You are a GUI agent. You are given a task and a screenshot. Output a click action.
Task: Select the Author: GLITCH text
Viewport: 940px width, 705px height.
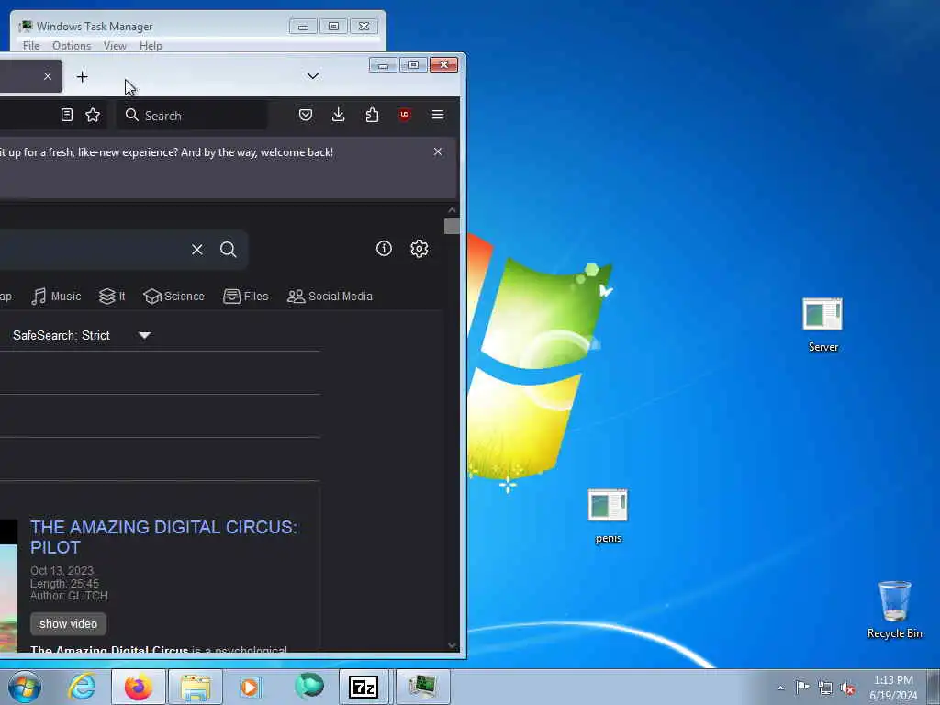pos(69,595)
